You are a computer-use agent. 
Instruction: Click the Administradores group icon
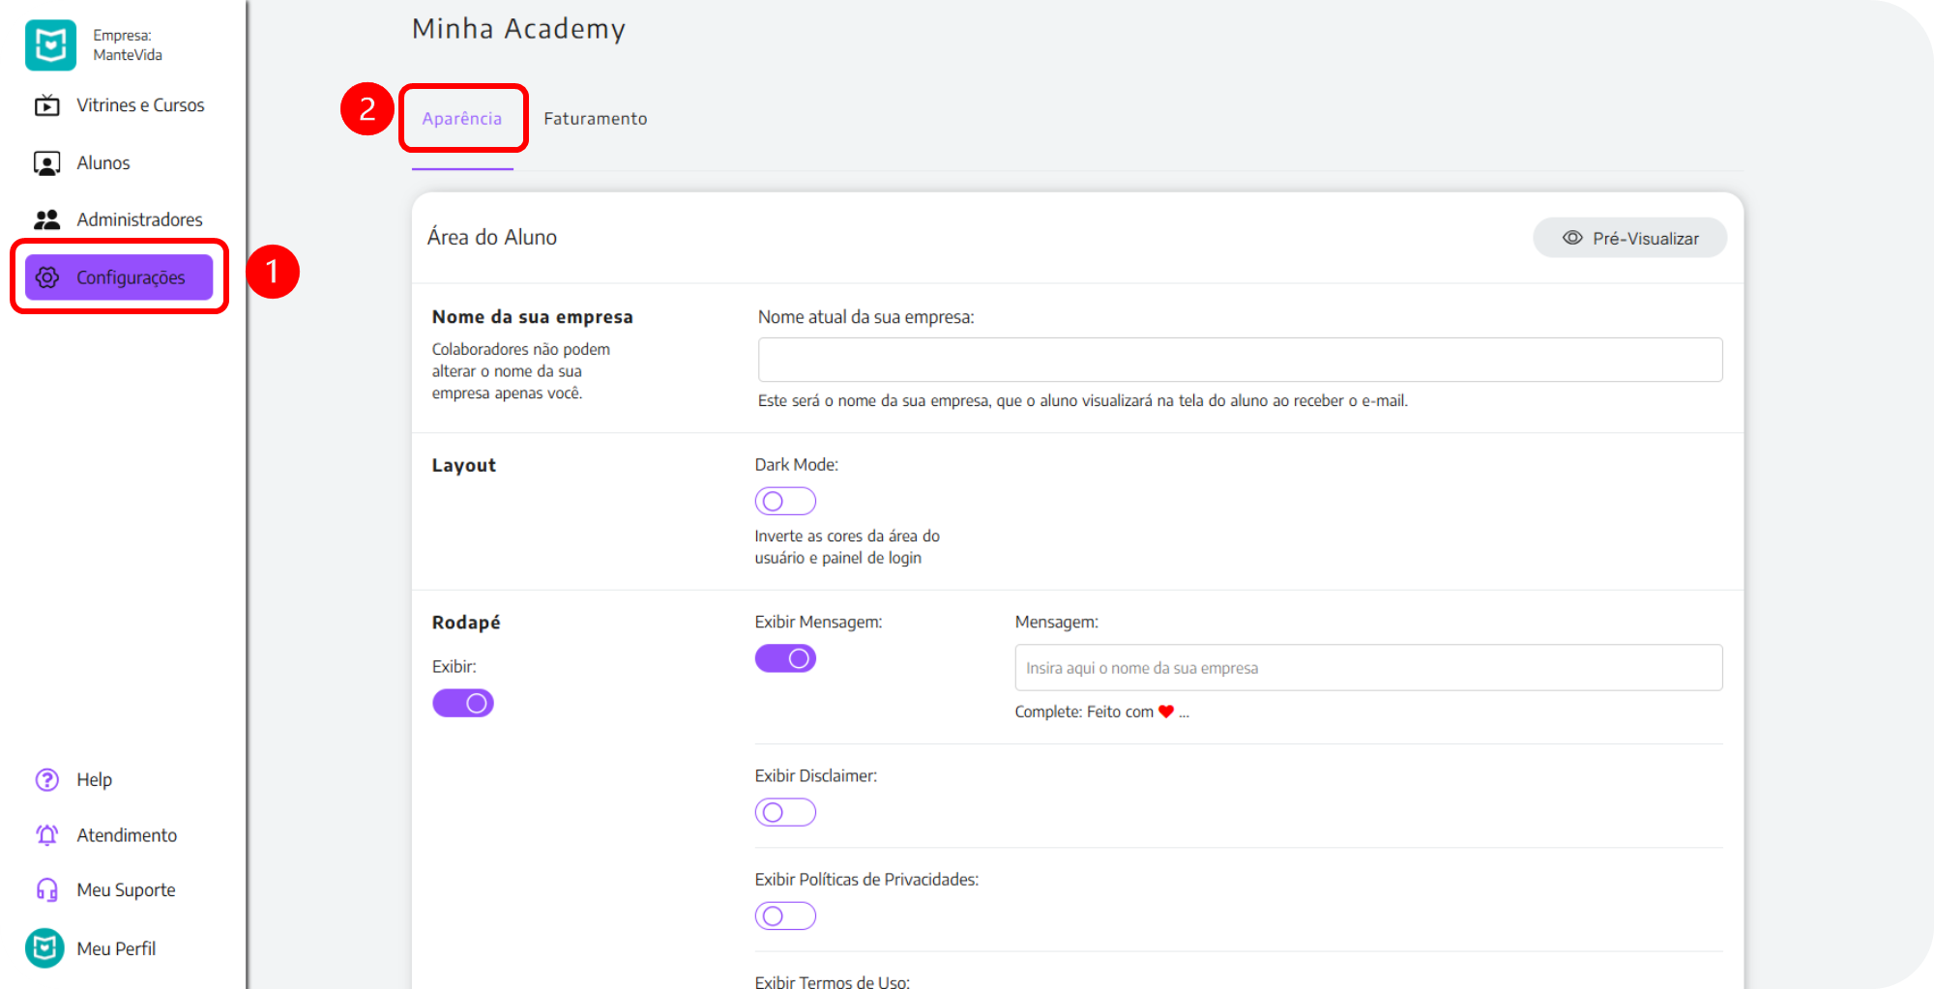coord(47,220)
